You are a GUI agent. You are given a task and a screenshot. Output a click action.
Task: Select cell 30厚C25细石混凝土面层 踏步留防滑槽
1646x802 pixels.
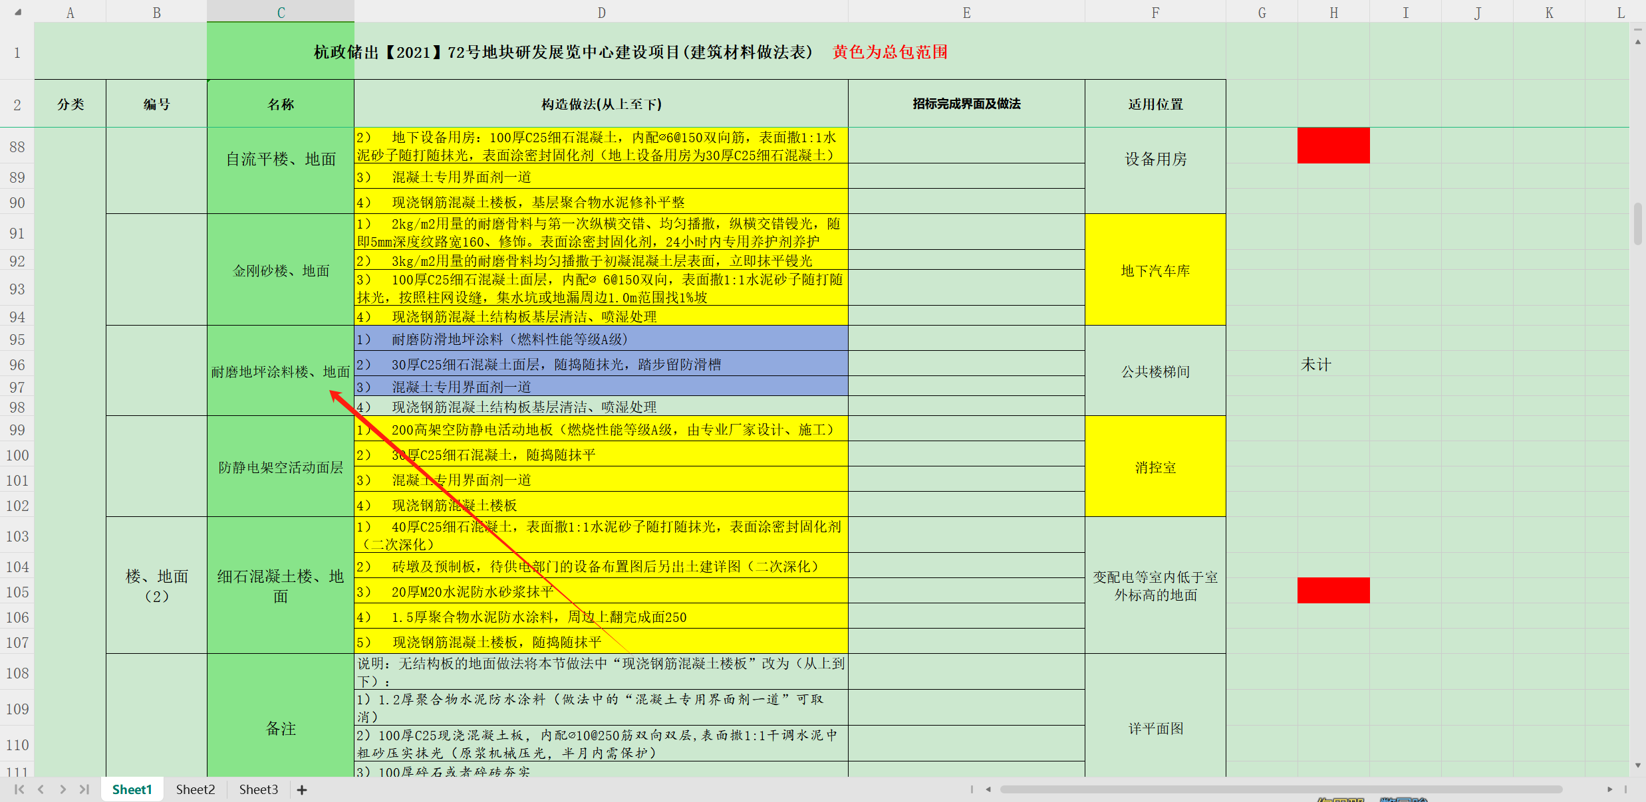601,364
